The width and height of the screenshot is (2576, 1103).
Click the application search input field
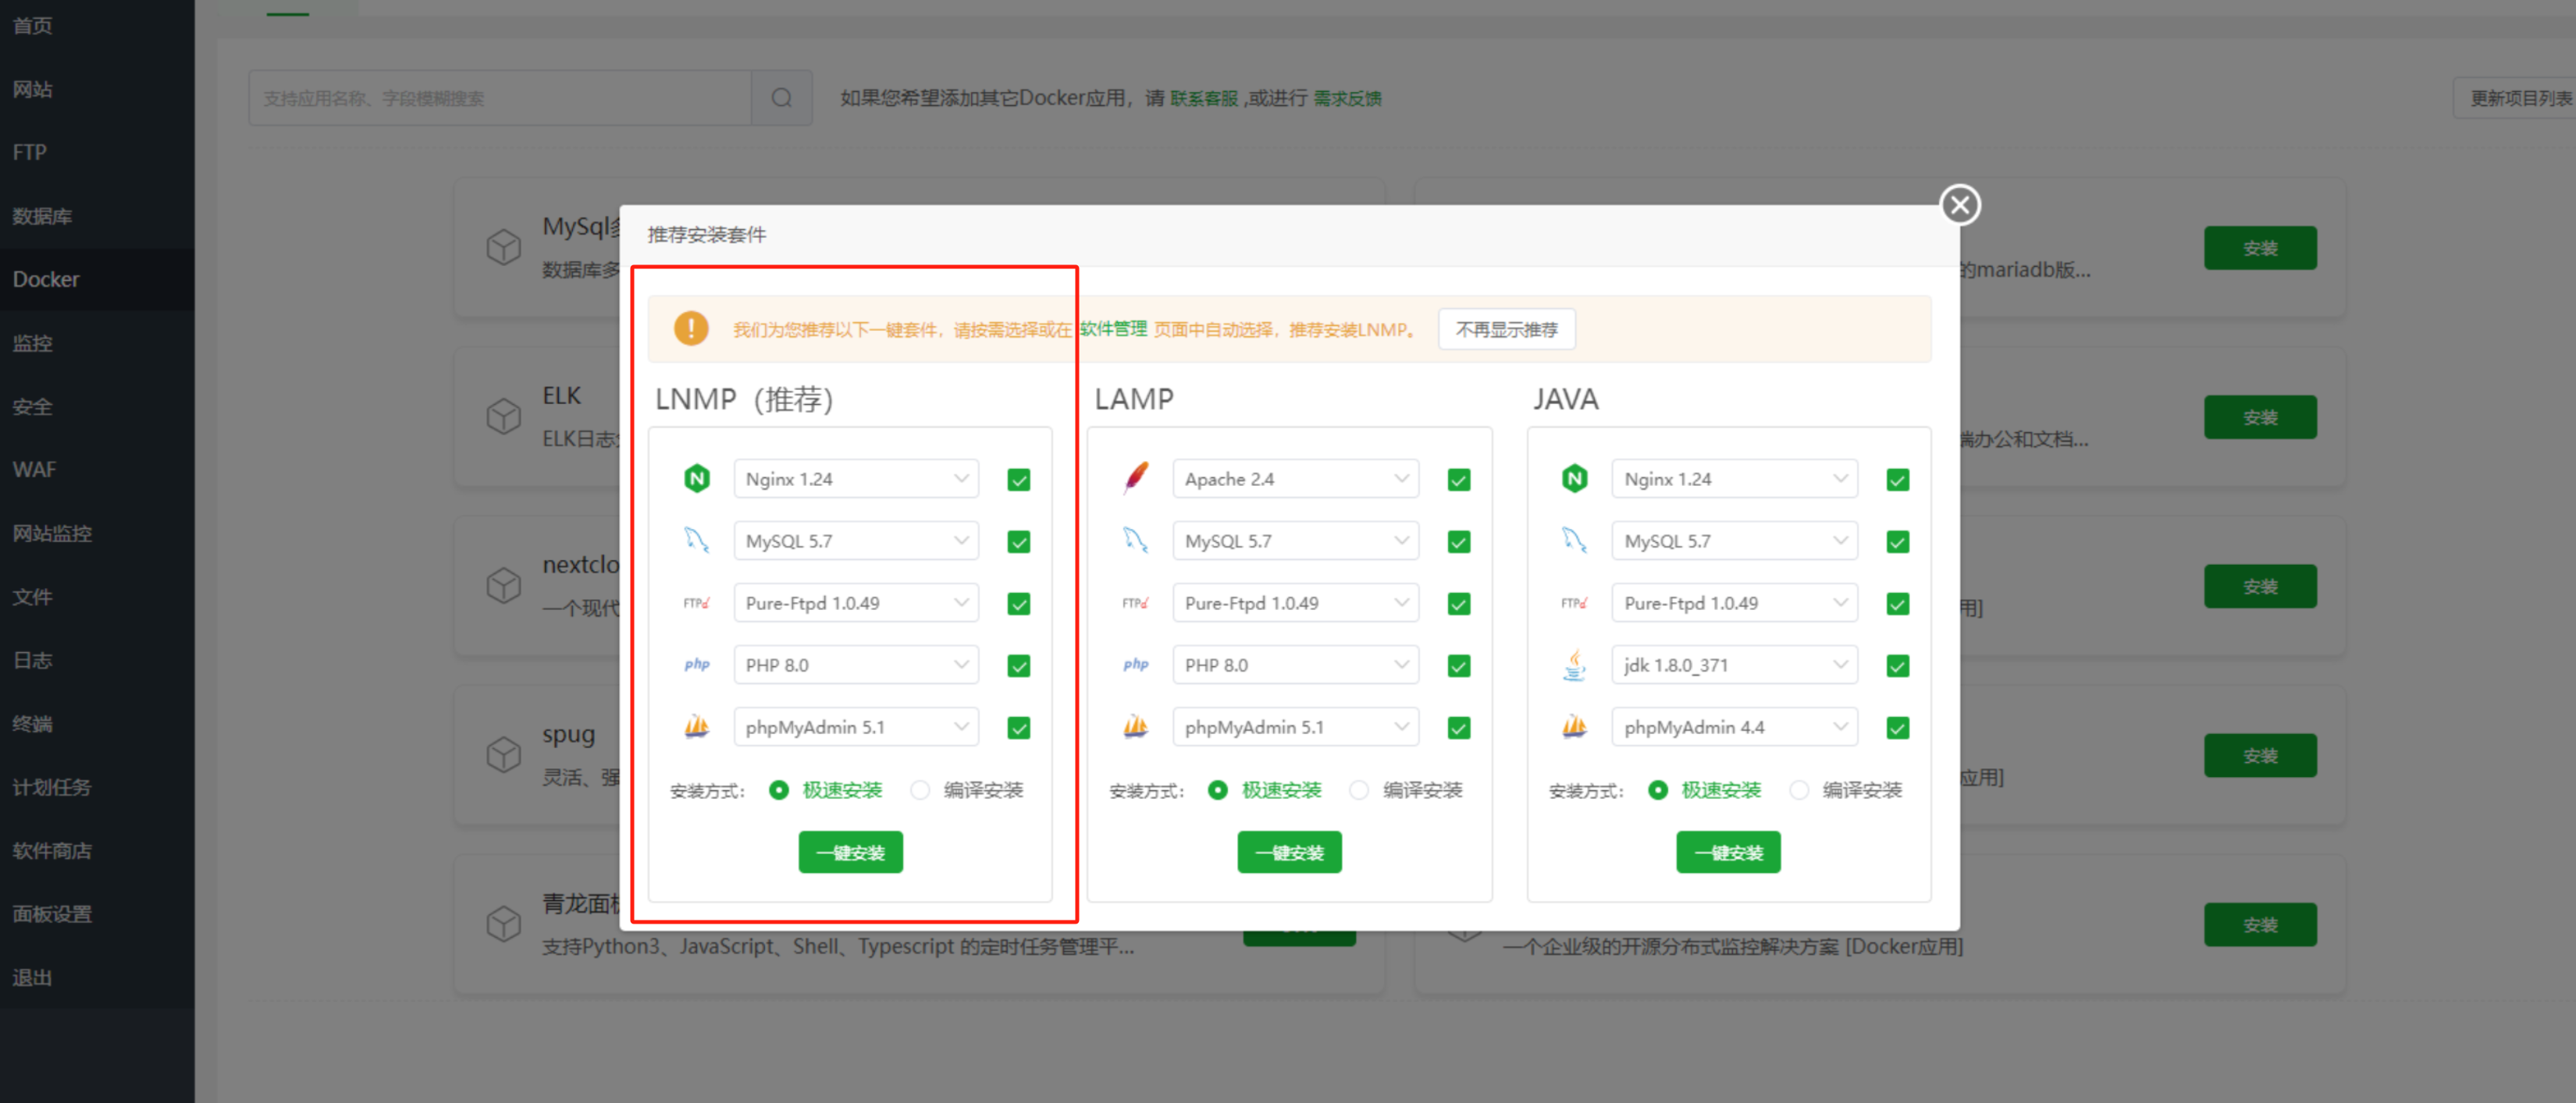click(500, 98)
